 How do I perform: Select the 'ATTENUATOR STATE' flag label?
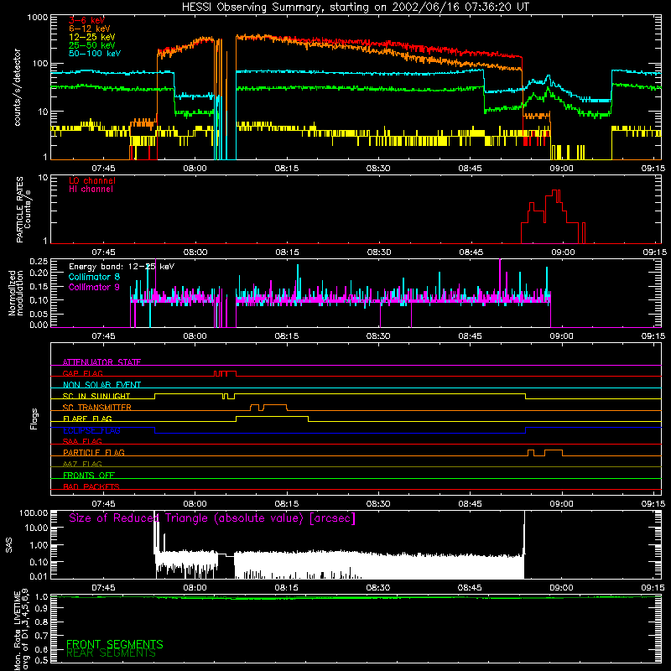[101, 362]
